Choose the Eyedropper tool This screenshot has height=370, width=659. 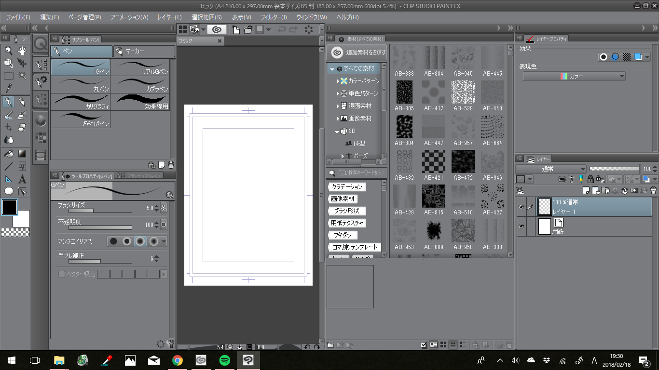(x=8, y=88)
